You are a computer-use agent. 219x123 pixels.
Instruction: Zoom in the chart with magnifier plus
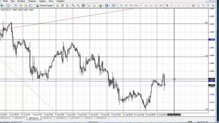point(73,5)
